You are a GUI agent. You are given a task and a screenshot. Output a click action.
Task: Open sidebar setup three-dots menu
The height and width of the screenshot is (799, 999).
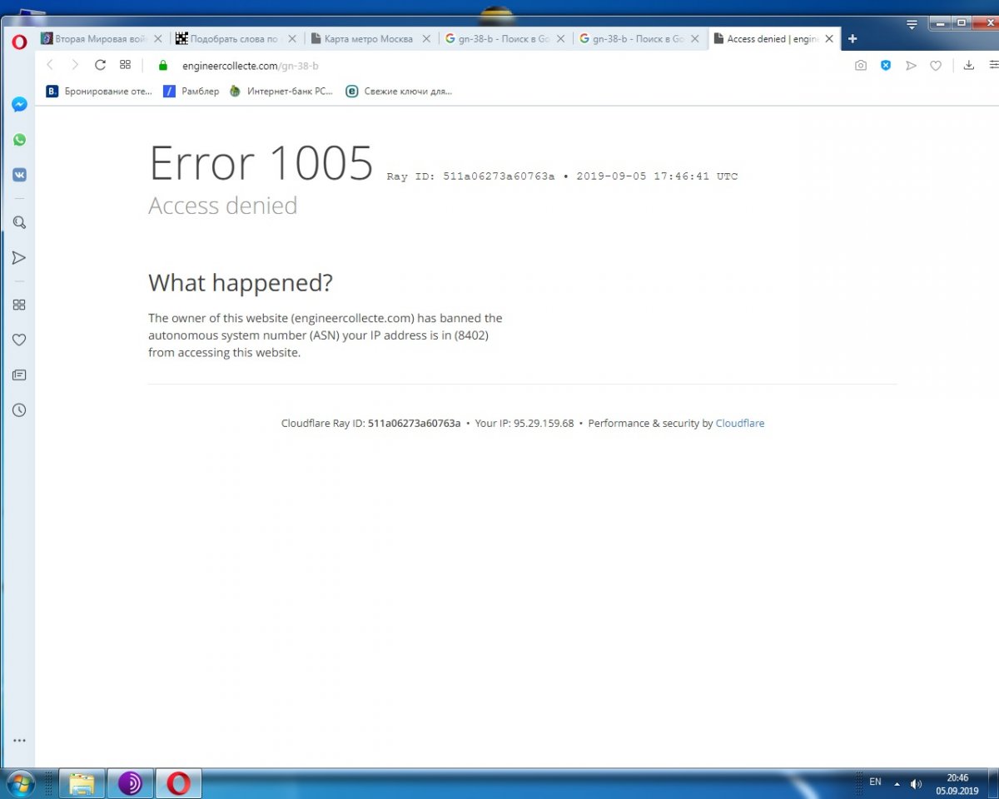pyautogui.click(x=19, y=740)
